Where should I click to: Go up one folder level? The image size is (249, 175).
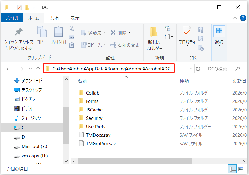pos(38,69)
